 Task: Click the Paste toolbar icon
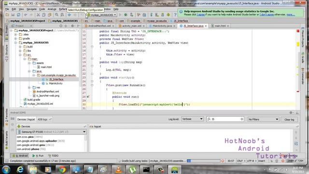coord(49,15)
